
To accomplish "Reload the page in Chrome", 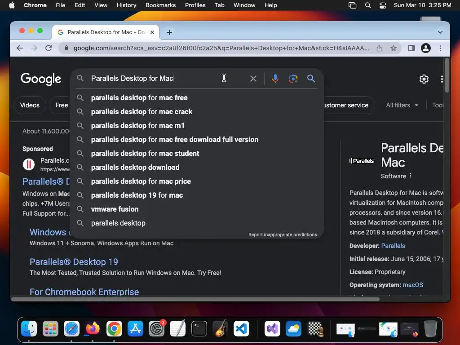I will 49,48.
